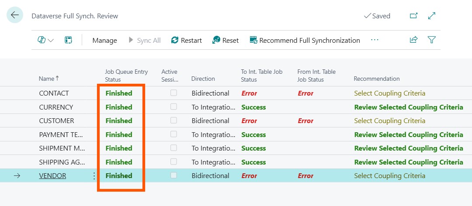Click the share icon in toolbar
472x206 pixels.
[413, 40]
